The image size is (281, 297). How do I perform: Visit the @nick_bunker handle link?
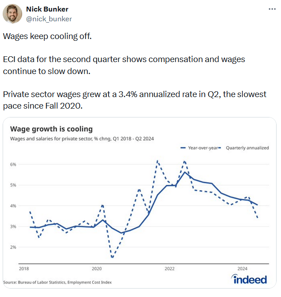(49, 19)
